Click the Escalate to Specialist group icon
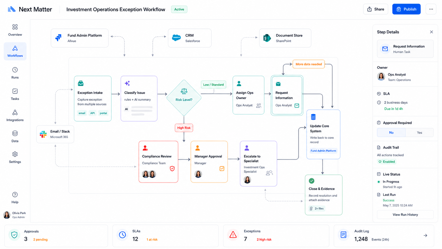This screenshot has width=442, height=249. pyautogui.click(x=269, y=173)
